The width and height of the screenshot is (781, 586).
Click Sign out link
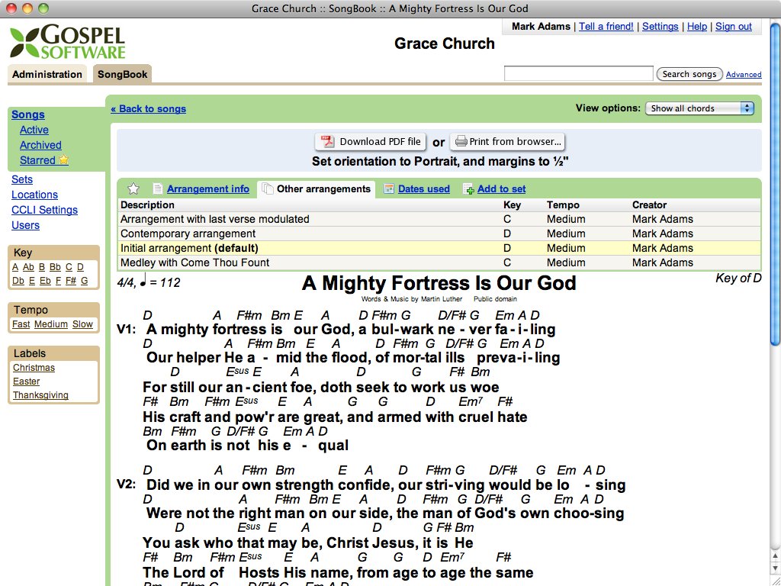[x=733, y=27]
